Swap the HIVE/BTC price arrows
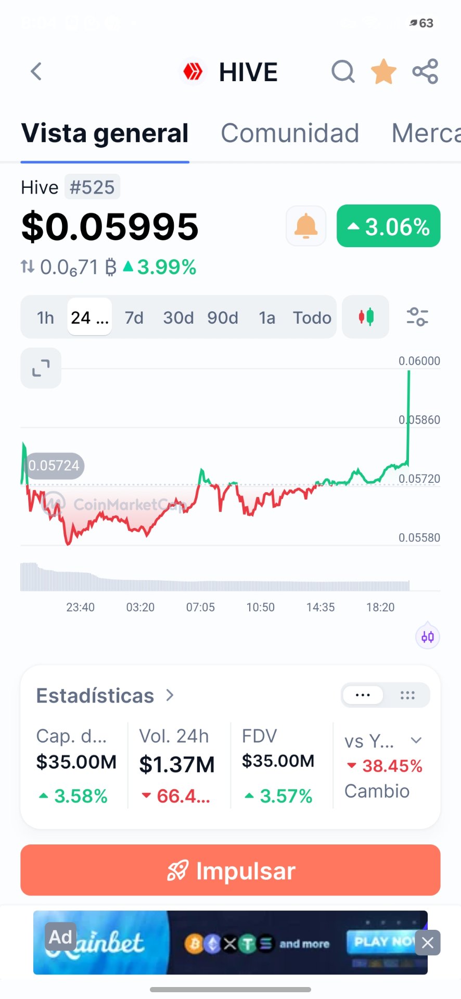 coord(28,267)
